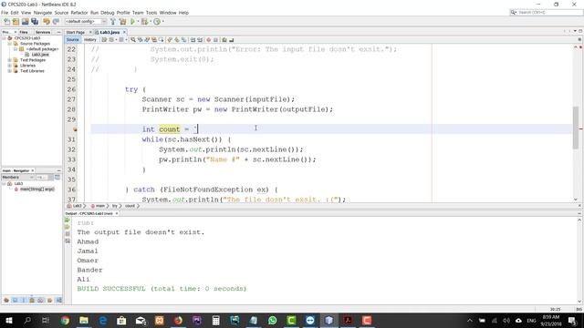Click the Lab3 breadcrumb
The image size is (584, 328).
[x=77, y=206]
